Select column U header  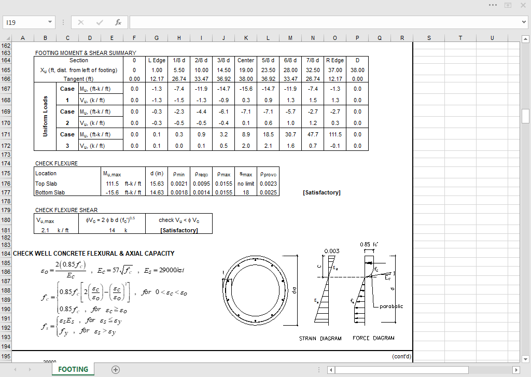pyautogui.click(x=492, y=38)
